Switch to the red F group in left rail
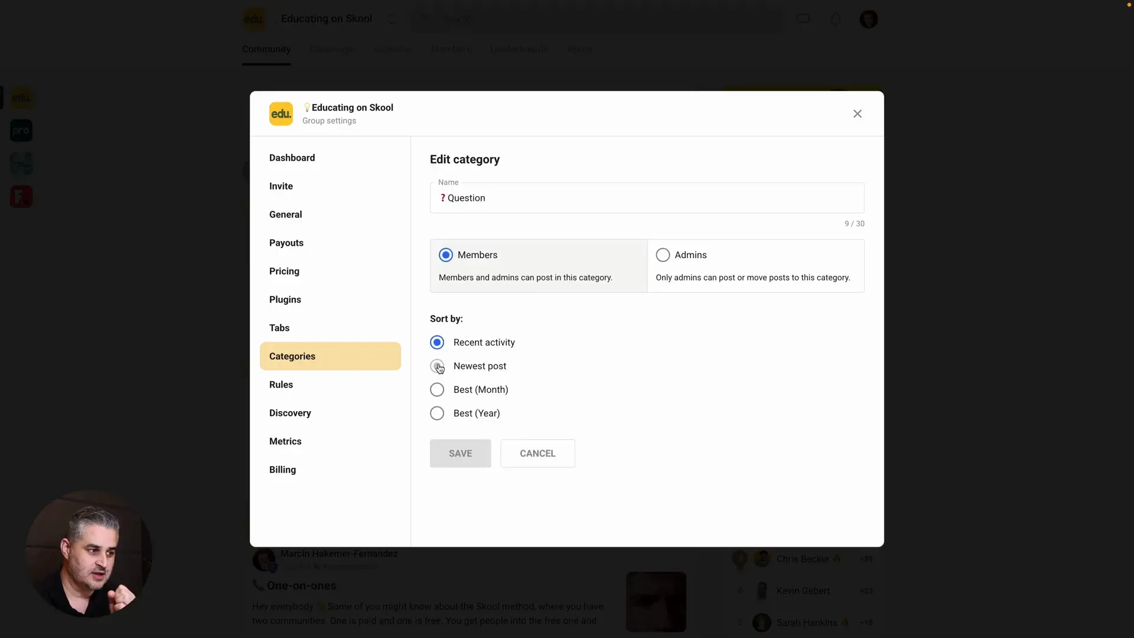 tap(21, 197)
